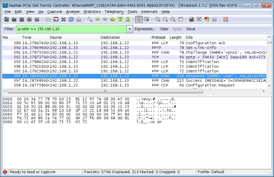Sort packet list by Length column
The height and width of the screenshot is (177, 274).
coord(177,38)
